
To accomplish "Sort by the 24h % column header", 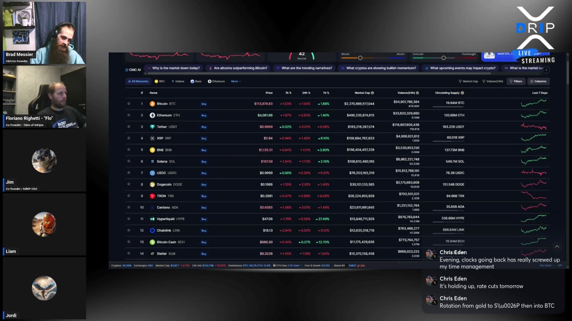I will coord(306,93).
